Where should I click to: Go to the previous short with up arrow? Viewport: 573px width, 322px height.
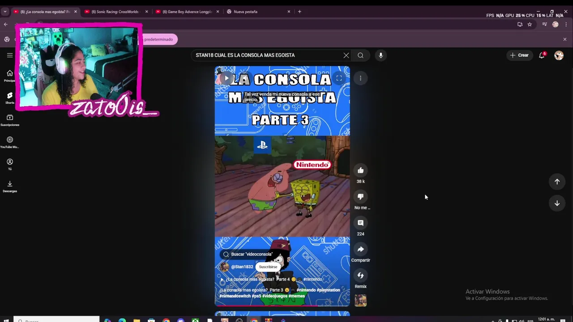click(x=557, y=182)
